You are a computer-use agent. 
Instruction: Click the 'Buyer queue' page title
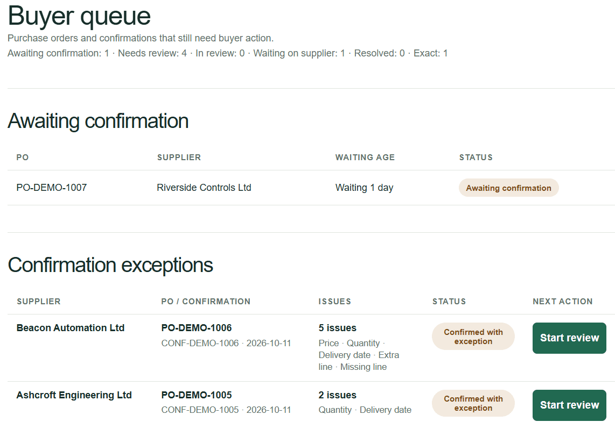[x=79, y=16]
